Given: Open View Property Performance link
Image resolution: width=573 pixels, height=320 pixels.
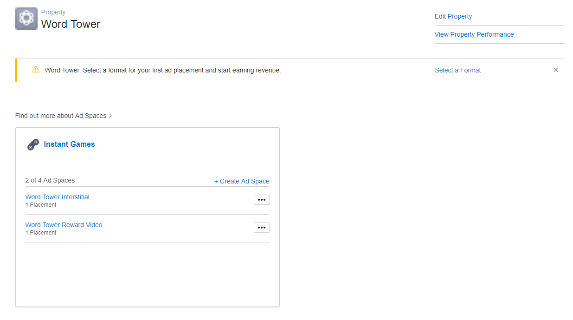Looking at the screenshot, I should (474, 34).
